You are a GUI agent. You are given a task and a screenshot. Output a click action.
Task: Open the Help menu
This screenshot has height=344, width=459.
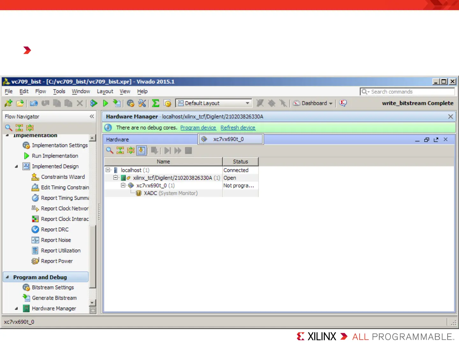tap(142, 91)
